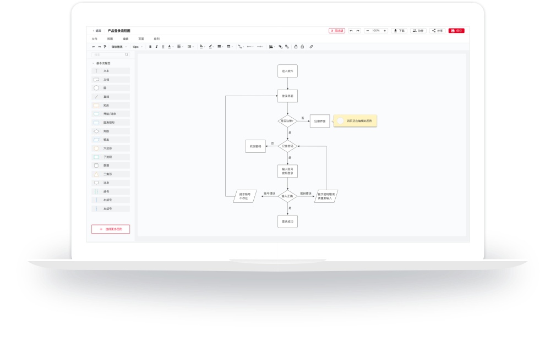
Task: Click the red 保存 save button
Action: 456,31
